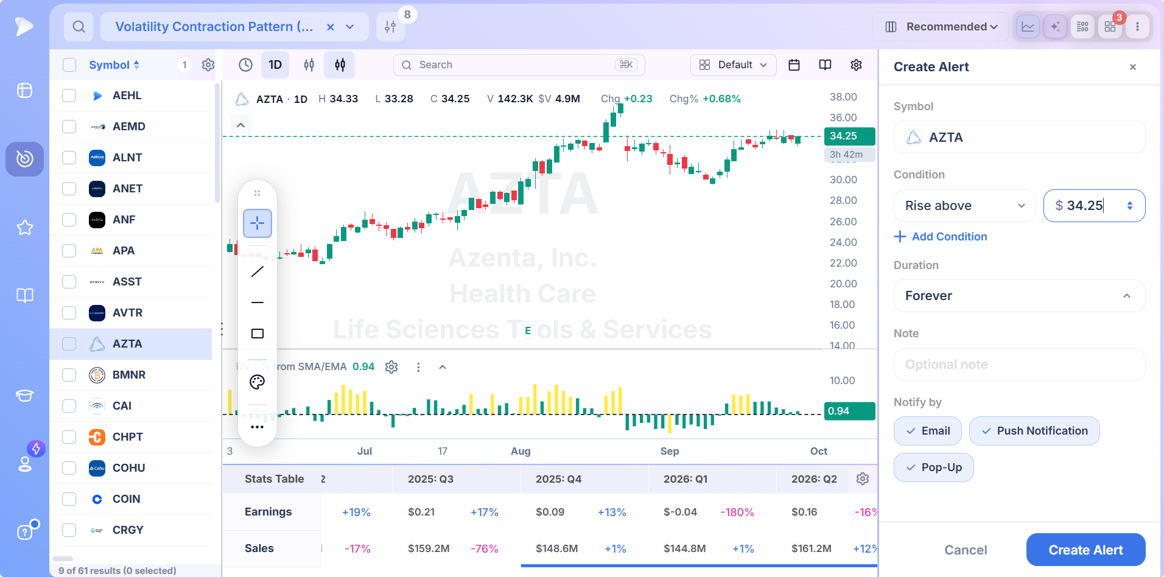Open the Recommended columns dropdown
The height and width of the screenshot is (577, 1164).
point(941,27)
